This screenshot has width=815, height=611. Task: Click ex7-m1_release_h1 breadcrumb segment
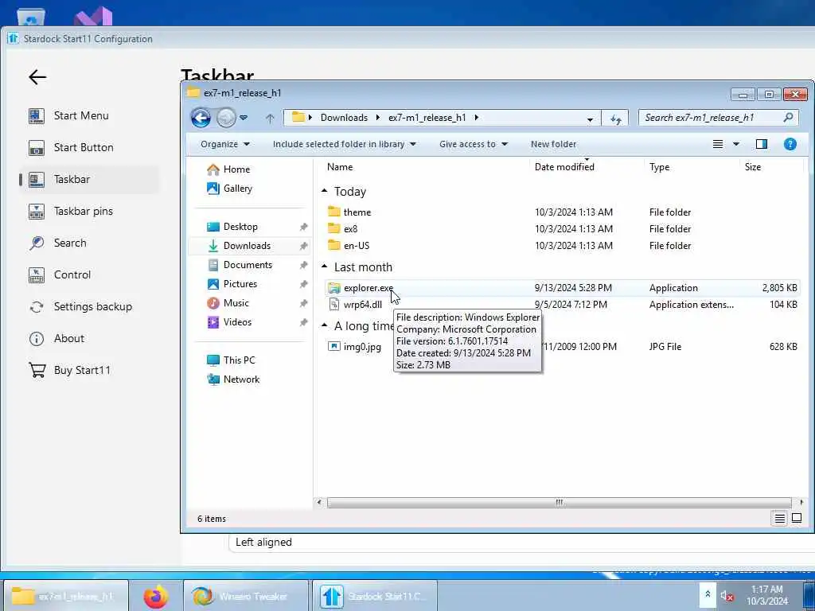click(427, 118)
